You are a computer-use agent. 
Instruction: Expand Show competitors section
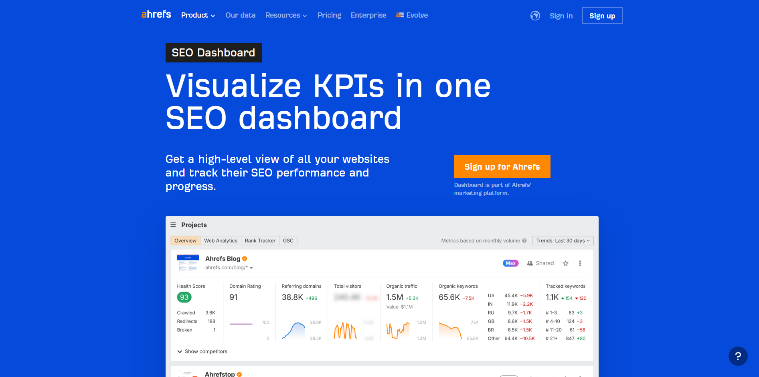pyautogui.click(x=202, y=351)
